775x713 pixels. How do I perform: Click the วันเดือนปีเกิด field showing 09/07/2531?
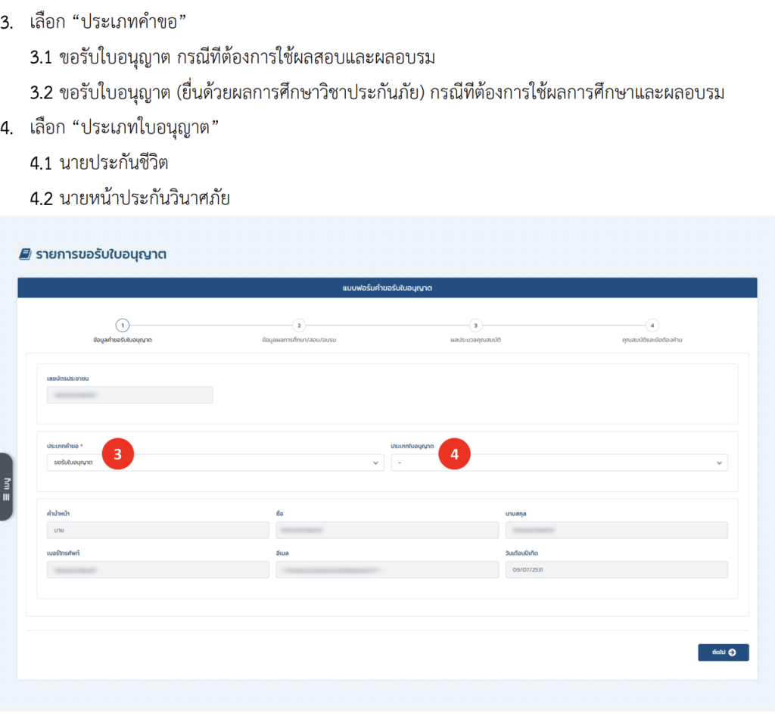point(616,569)
